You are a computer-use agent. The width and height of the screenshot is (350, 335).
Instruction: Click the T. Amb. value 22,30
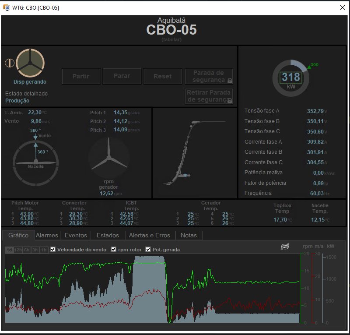point(35,113)
